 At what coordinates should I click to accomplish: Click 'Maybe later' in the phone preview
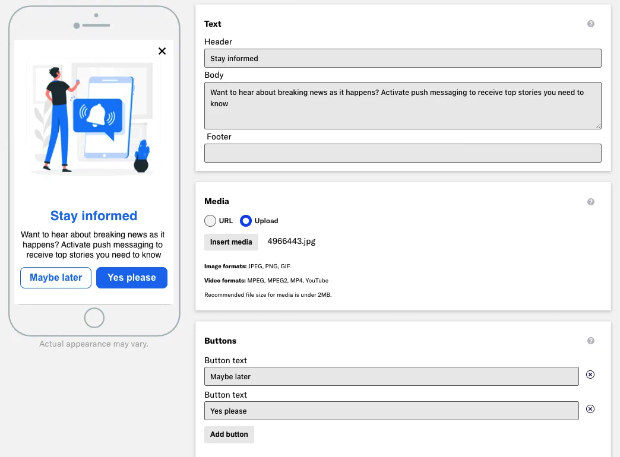point(55,277)
